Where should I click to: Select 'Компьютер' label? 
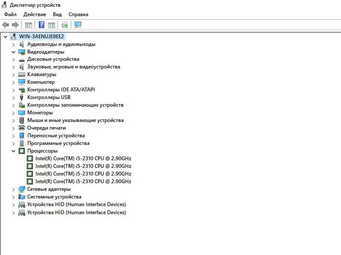pyautogui.click(x=40, y=82)
